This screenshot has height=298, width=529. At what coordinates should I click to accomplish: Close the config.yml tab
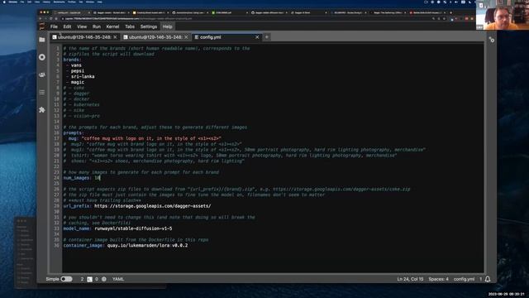click(257, 37)
